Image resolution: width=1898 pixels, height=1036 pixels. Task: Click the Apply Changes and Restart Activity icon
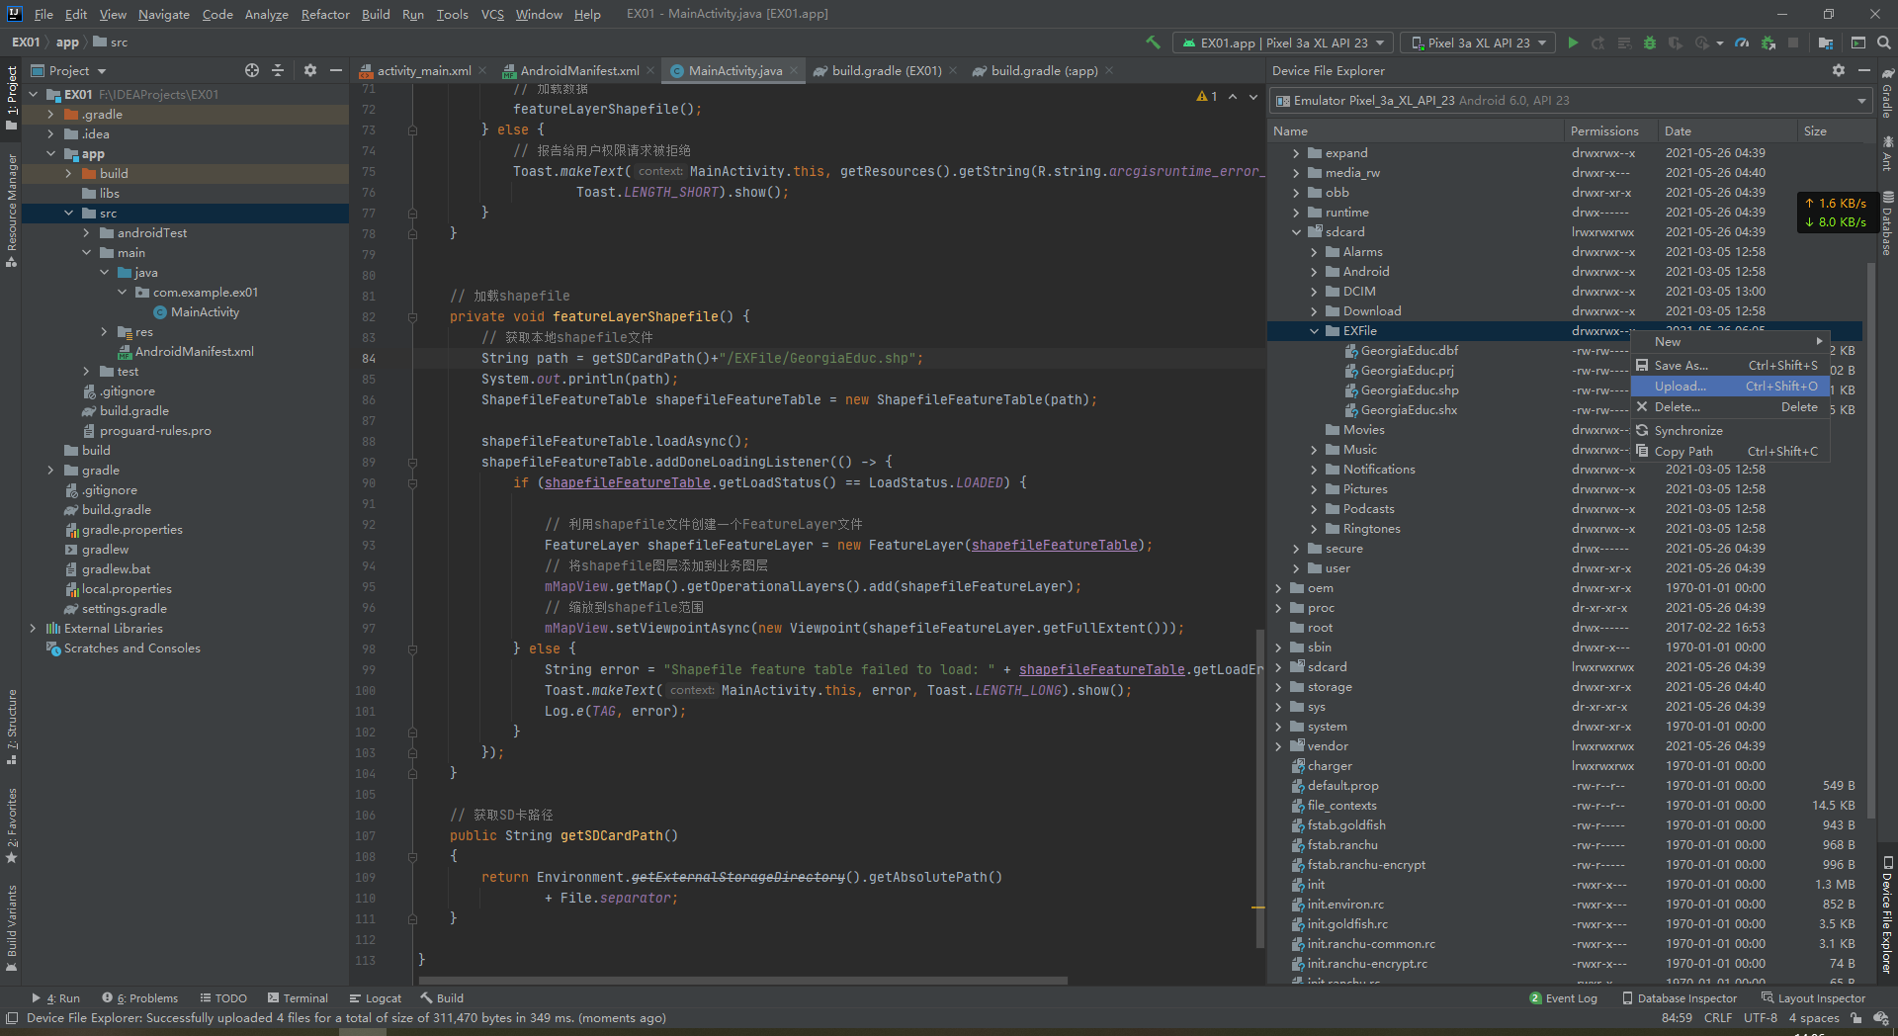(x=1598, y=43)
